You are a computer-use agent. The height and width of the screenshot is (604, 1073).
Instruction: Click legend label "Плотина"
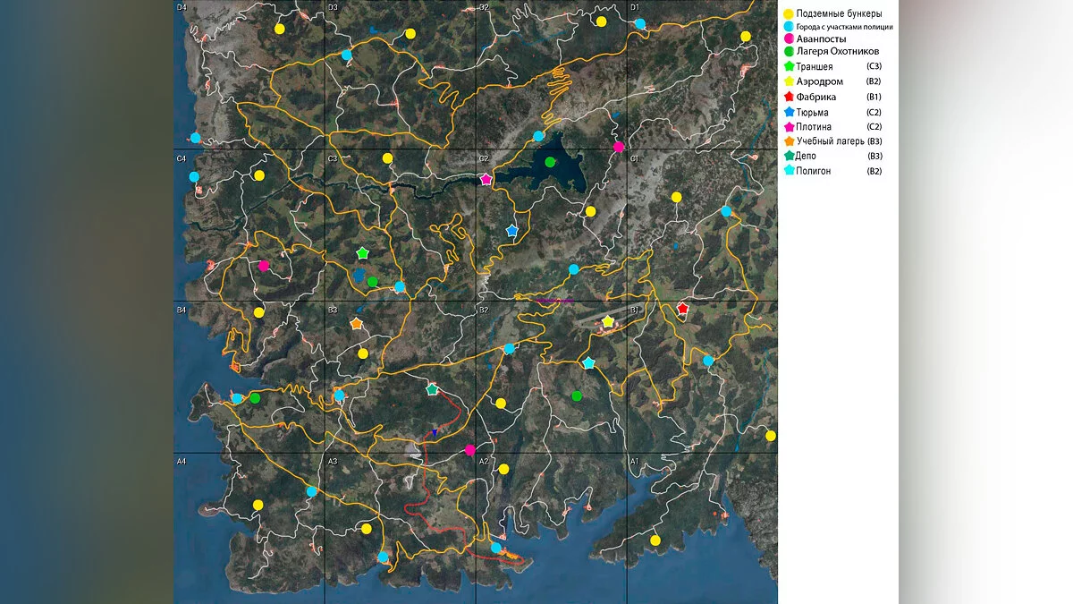click(x=815, y=126)
